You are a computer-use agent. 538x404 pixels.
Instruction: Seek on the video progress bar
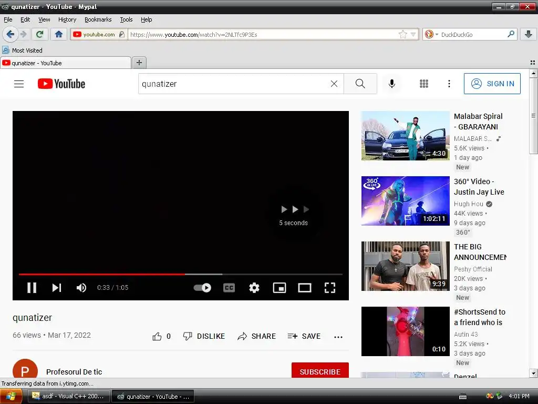pos(181,274)
